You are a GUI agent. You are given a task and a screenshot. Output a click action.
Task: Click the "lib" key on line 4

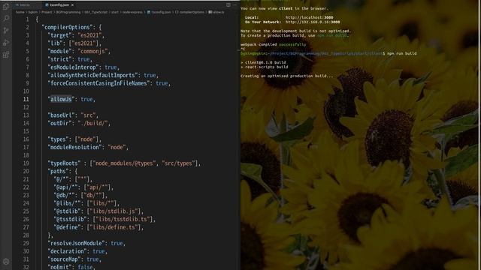(x=55, y=43)
